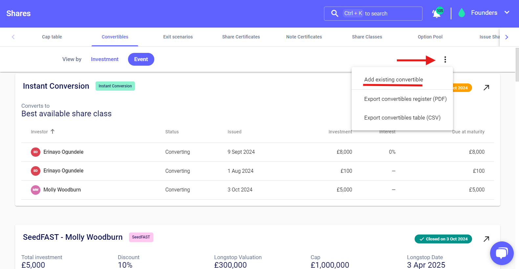Click the Founders company droplet logo
The width and height of the screenshot is (519, 269).
tap(462, 13)
